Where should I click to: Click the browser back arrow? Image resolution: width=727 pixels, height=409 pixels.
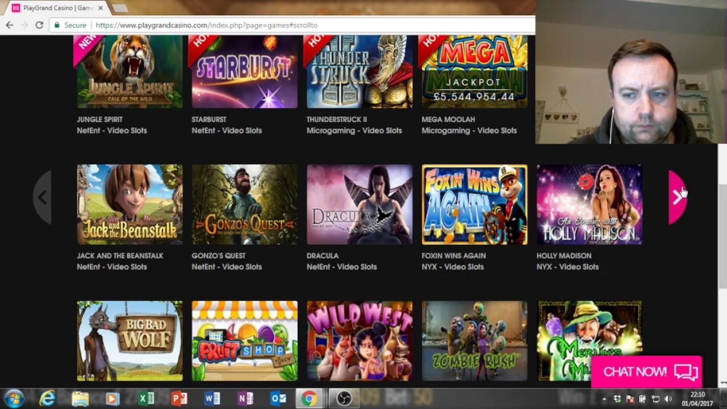pyautogui.click(x=10, y=25)
